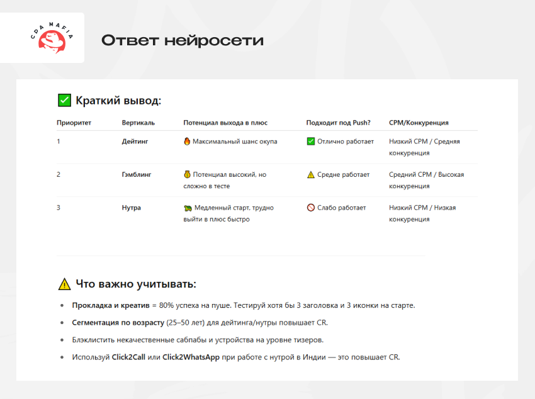This screenshot has width=535, height=399.
Task: Click the money bag emoji in the Гэмблинг row
Action: tap(187, 174)
